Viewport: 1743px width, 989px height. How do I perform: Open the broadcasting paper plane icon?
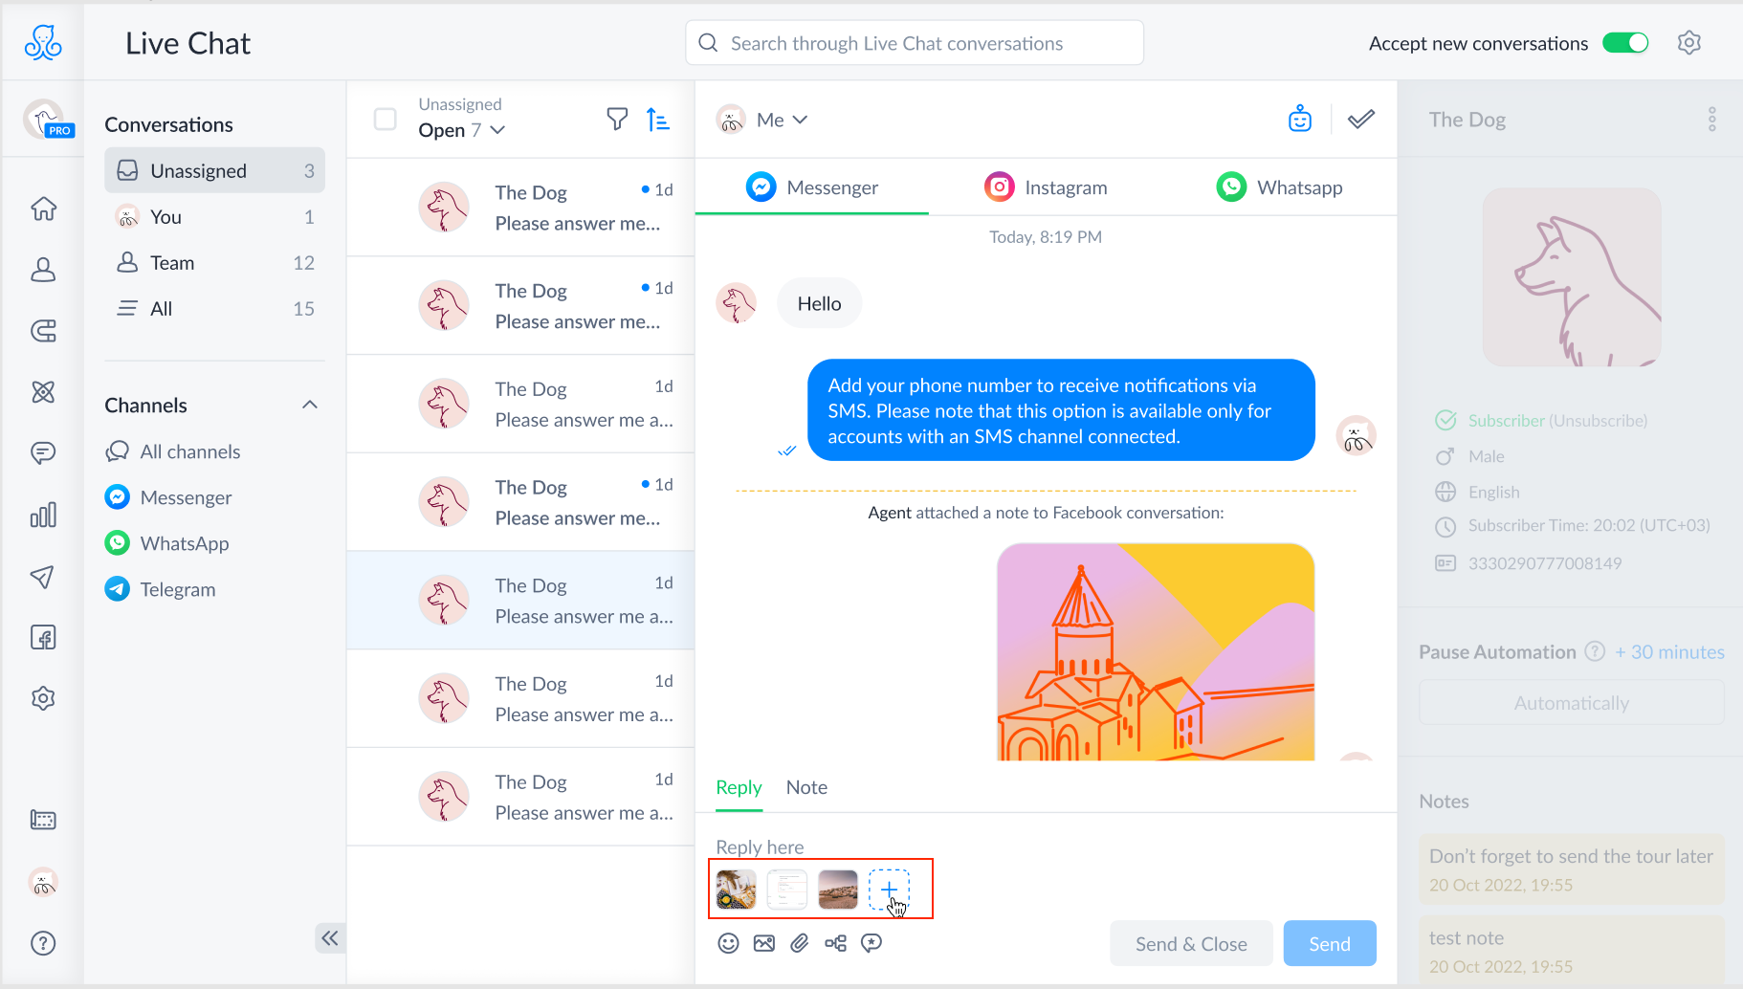point(43,576)
